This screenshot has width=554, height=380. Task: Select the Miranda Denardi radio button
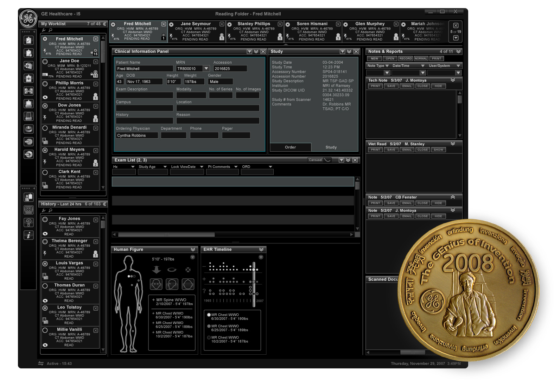coord(45,128)
